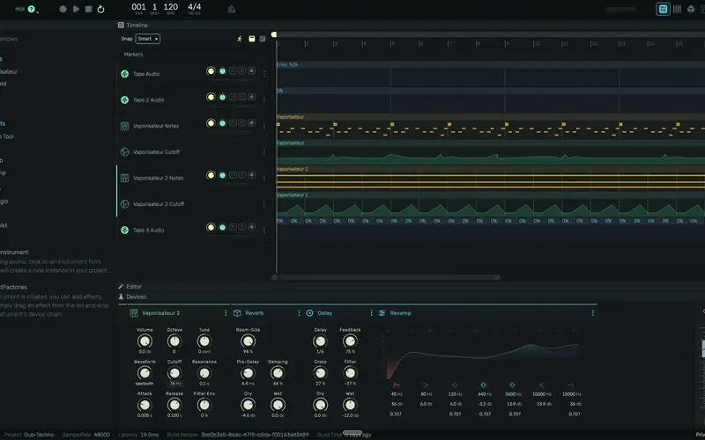Click the Tape 3 Audio track icon
The image size is (705, 440).
click(x=124, y=230)
